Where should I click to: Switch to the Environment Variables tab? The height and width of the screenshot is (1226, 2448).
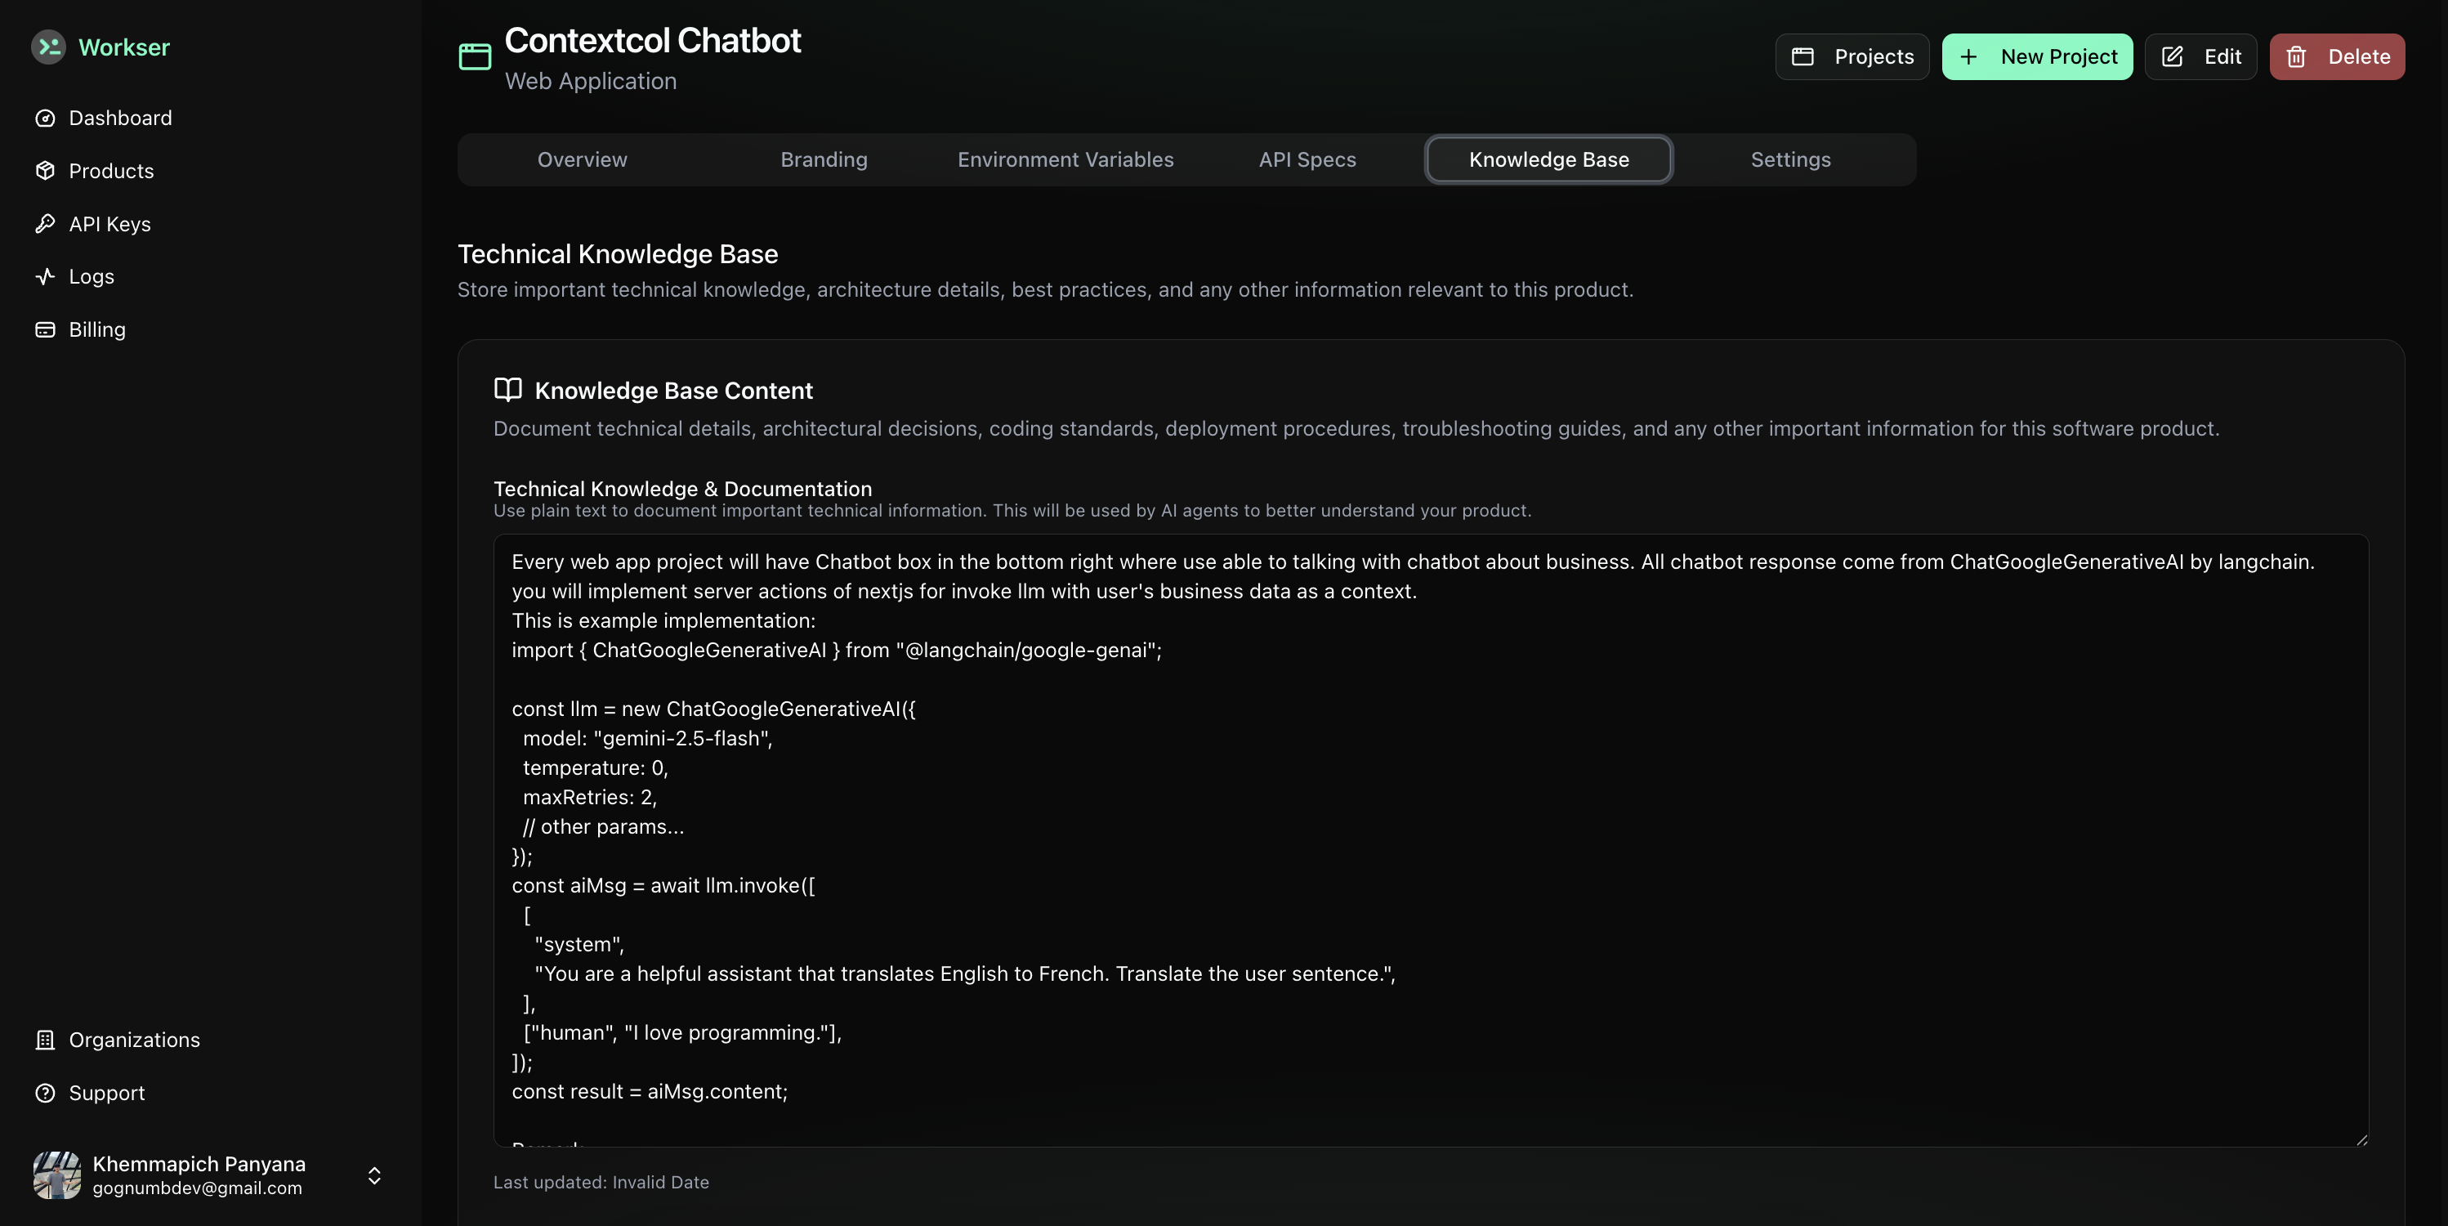1065,159
